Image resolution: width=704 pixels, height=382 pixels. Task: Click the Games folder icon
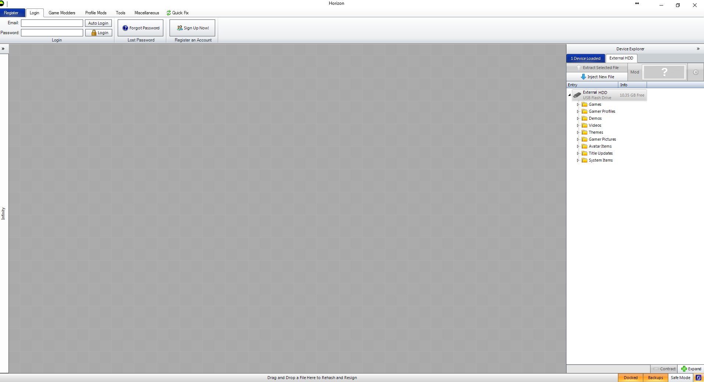(584, 104)
